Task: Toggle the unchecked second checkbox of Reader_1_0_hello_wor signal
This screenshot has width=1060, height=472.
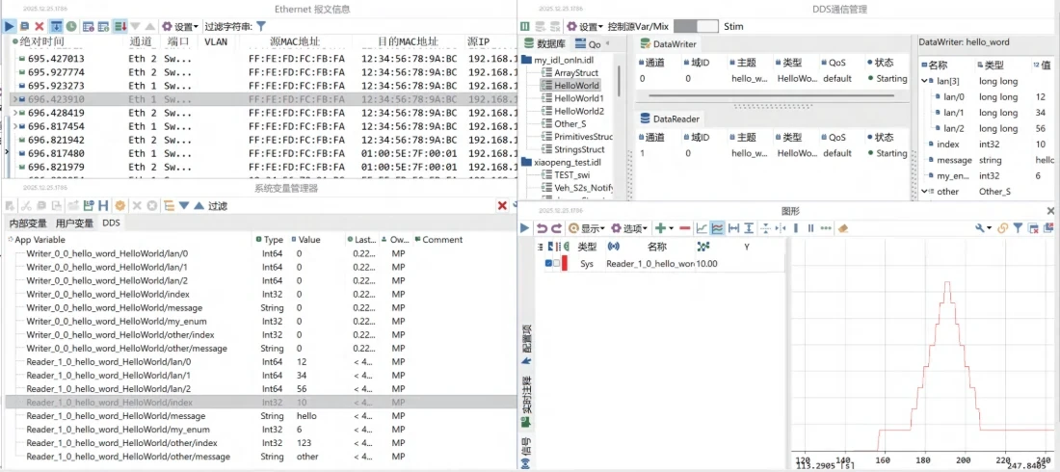Action: (x=556, y=264)
